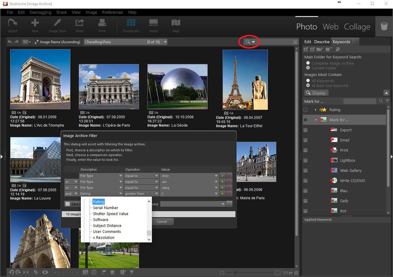Viewport: 393px width, 277px height.
Task: Select the crop tool icon
Action: [36, 272]
